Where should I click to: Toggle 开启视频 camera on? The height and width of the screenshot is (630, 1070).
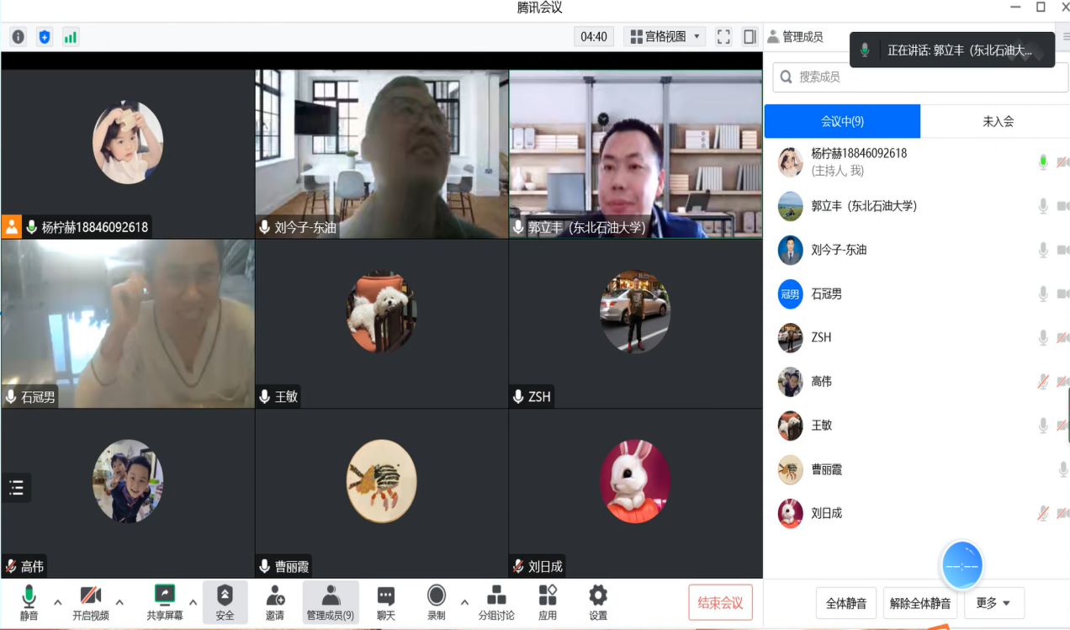click(90, 596)
